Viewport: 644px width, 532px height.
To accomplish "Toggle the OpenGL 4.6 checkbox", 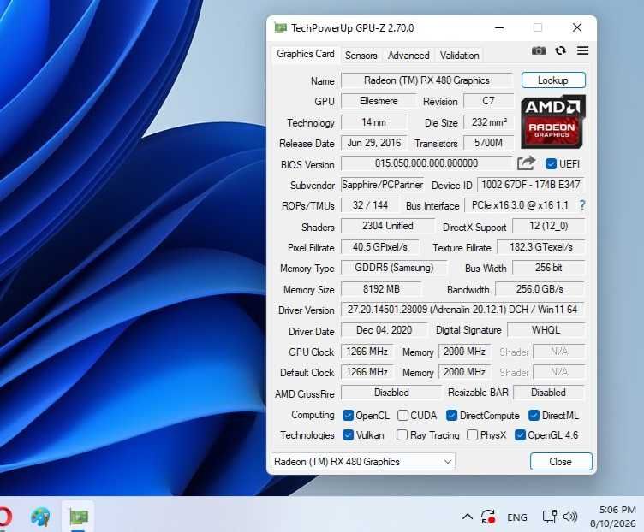I will pyautogui.click(x=520, y=434).
